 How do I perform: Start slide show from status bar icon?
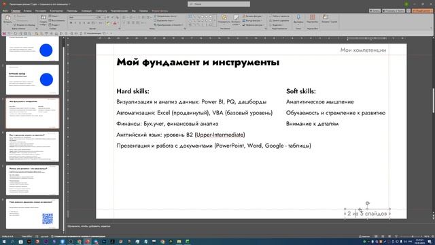point(396,236)
